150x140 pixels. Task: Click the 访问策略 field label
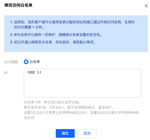pos(11,62)
